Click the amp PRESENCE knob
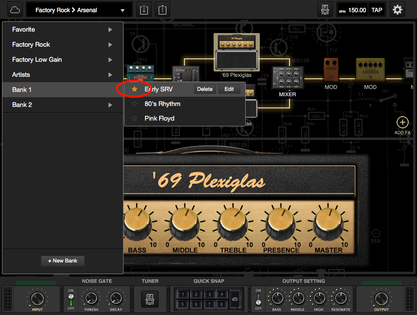 (280, 223)
